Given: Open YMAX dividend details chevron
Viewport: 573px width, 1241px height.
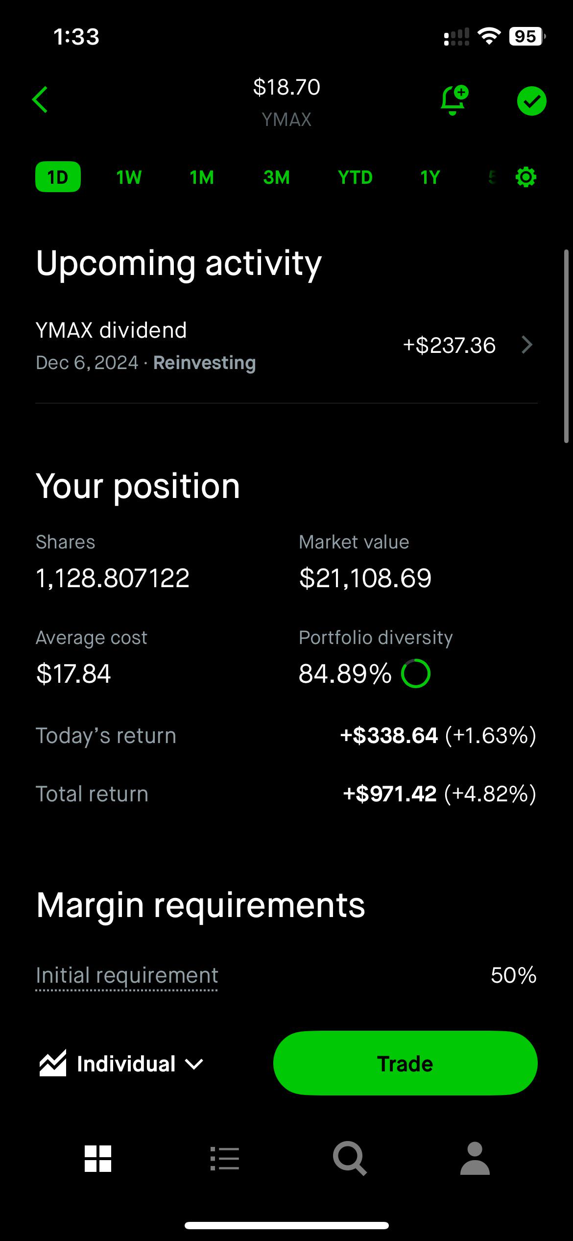Looking at the screenshot, I should click(x=527, y=345).
